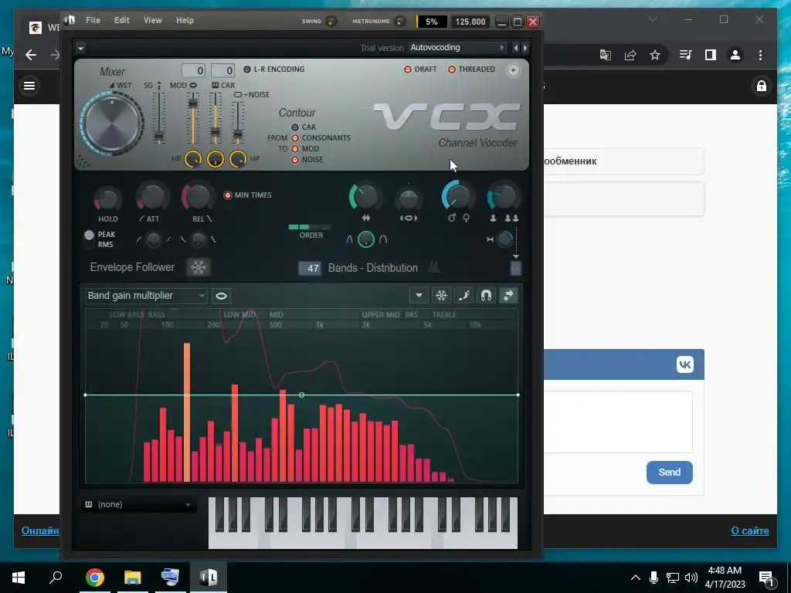
Task: Toggle L-R ENCODING
Action: (247, 69)
